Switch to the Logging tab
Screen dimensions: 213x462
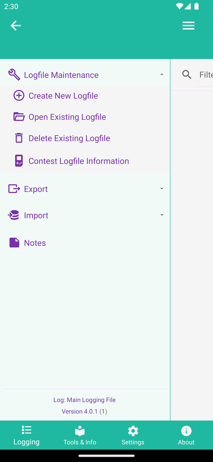pos(27,435)
